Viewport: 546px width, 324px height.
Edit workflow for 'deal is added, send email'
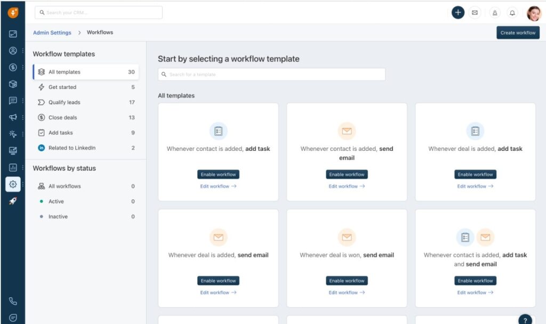pyautogui.click(x=218, y=293)
